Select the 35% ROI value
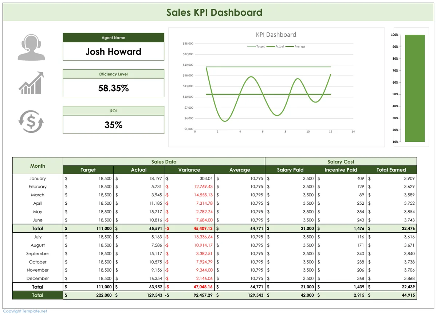437x316 pixels. [114, 125]
